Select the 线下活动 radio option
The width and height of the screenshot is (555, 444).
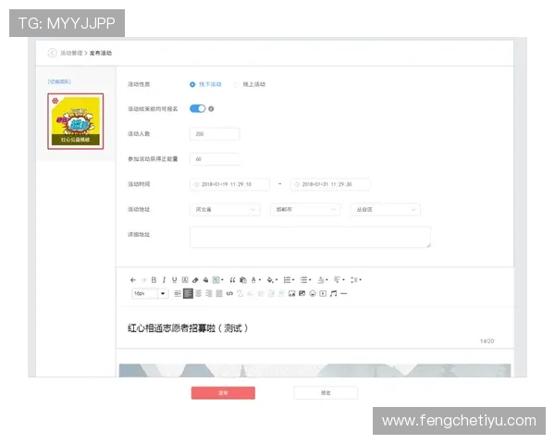click(205, 84)
